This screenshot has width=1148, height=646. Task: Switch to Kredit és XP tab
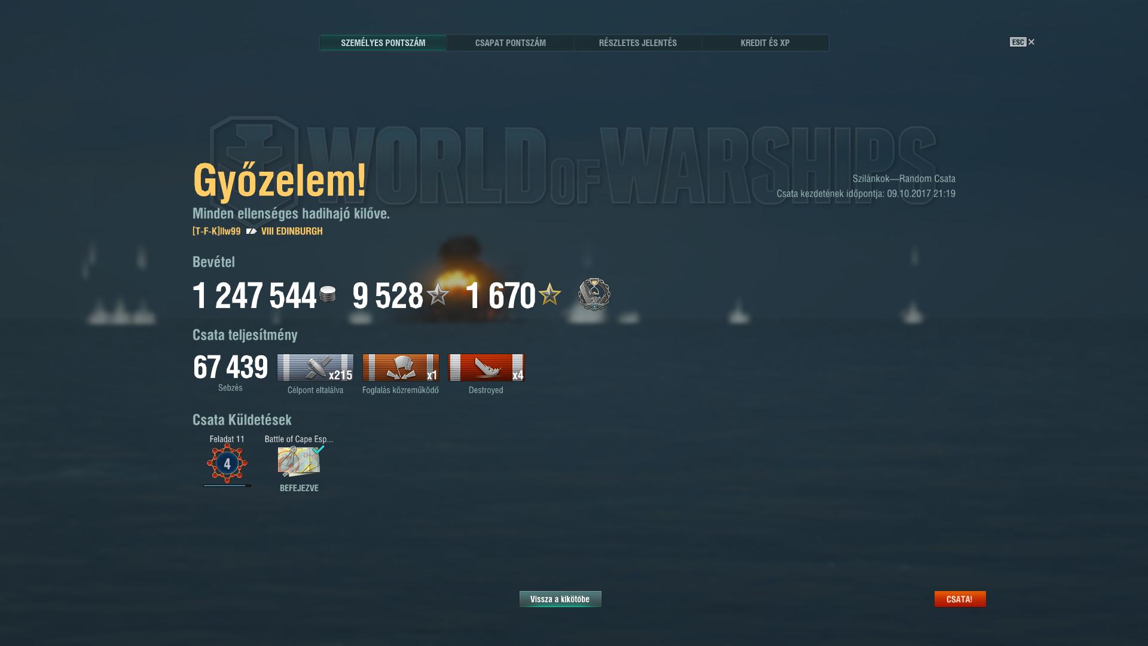[765, 42]
